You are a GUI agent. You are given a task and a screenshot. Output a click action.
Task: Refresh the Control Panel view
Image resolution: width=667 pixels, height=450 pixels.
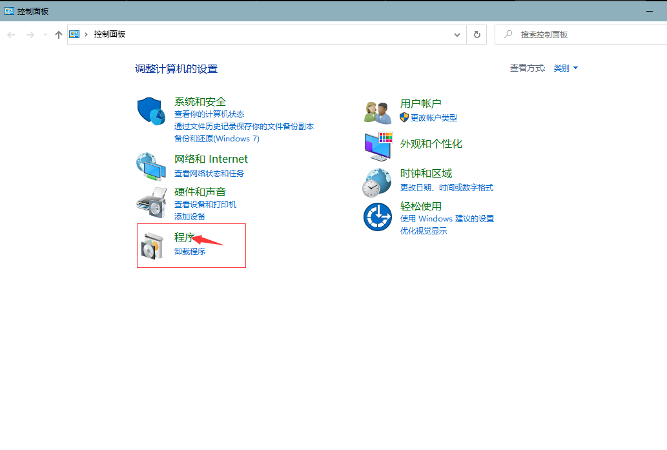[x=477, y=34]
